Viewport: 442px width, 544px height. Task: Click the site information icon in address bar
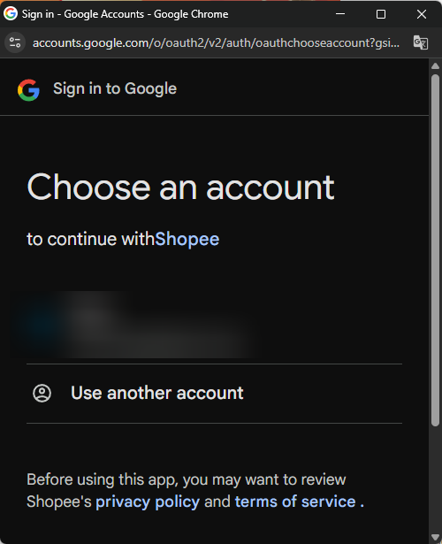click(15, 42)
